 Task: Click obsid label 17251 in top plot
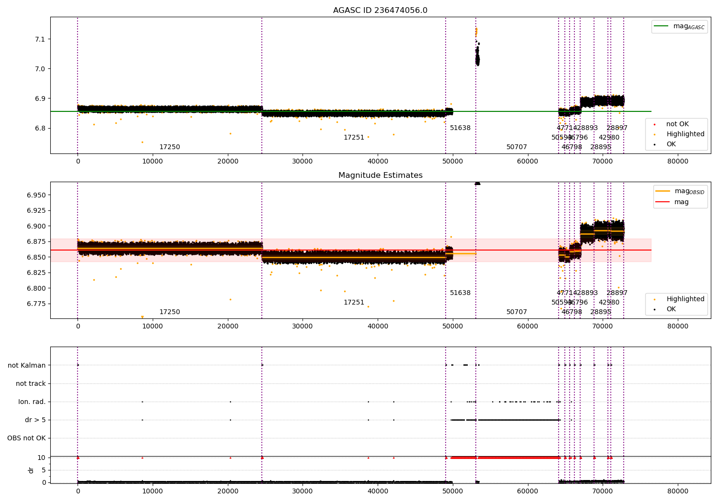(354, 138)
